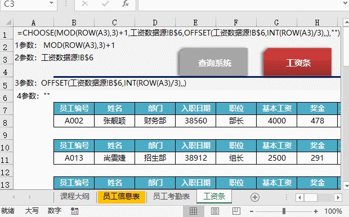Click the previous sheet navigation arrow
349x217 pixels.
pos(14,197)
